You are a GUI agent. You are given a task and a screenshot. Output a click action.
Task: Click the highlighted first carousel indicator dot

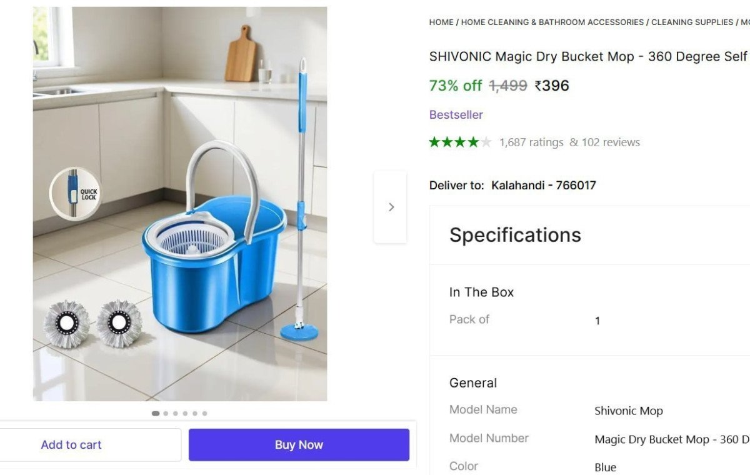[x=156, y=413]
